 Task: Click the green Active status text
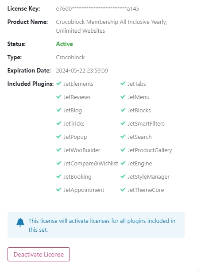pos(64,44)
